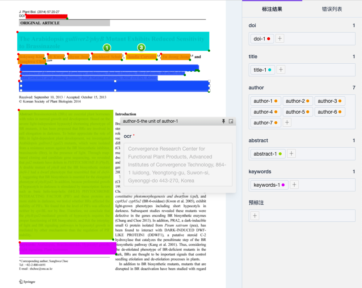This screenshot has height=288, width=362.
Task: Click the Claudia Corvalan author highlight
Action: click(x=141, y=57)
